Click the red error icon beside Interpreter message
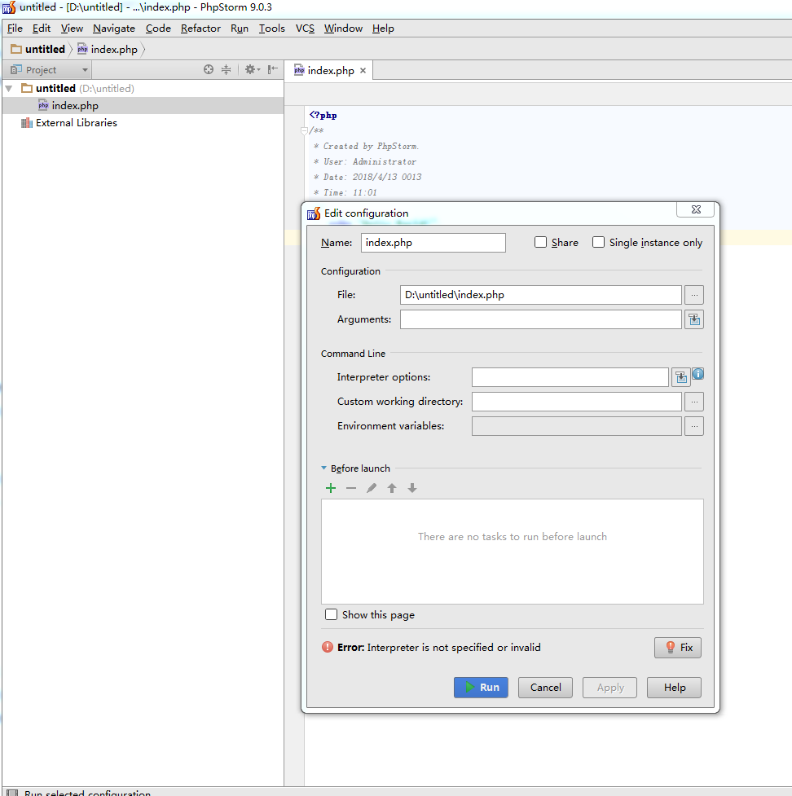 point(328,647)
